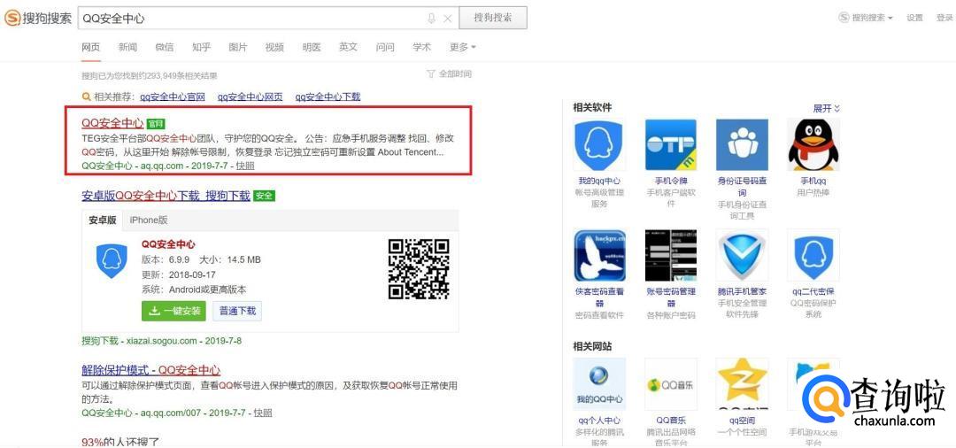Click the 我的QQ中心 website icon
This screenshot has width=956, height=448.
click(x=599, y=384)
